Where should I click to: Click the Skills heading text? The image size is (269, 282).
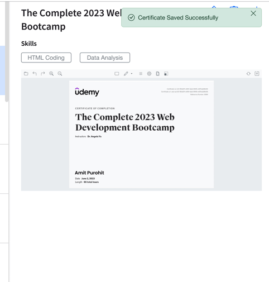coord(29,44)
